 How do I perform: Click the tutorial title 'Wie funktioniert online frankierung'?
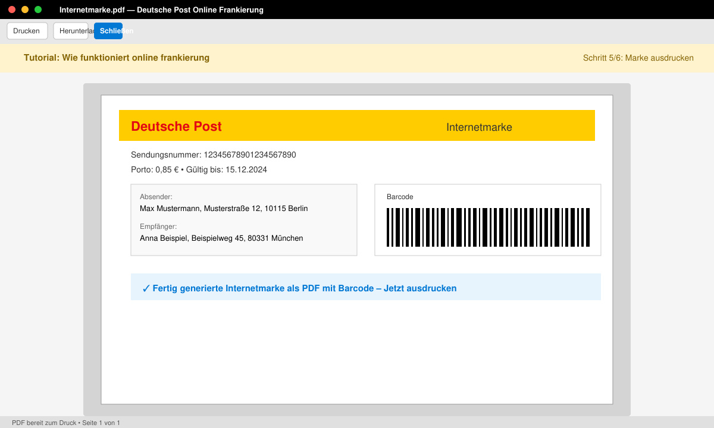coord(117,58)
